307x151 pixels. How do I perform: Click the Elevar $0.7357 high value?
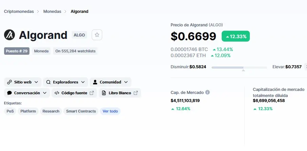[x=287, y=67]
